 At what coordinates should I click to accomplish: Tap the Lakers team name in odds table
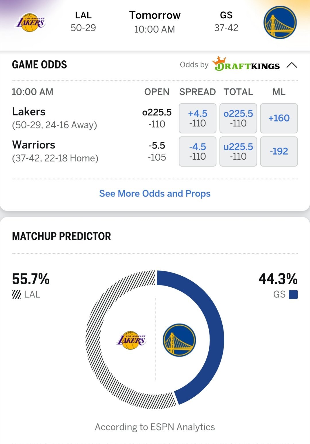point(29,112)
